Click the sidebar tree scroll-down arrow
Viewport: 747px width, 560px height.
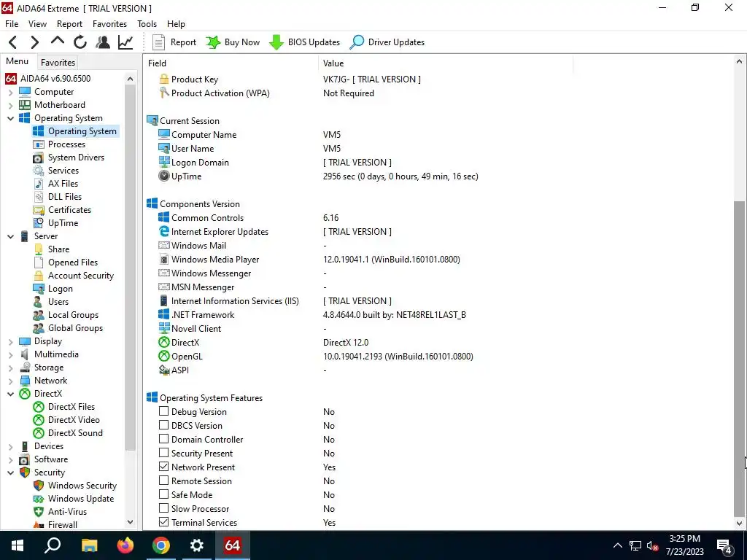click(130, 522)
